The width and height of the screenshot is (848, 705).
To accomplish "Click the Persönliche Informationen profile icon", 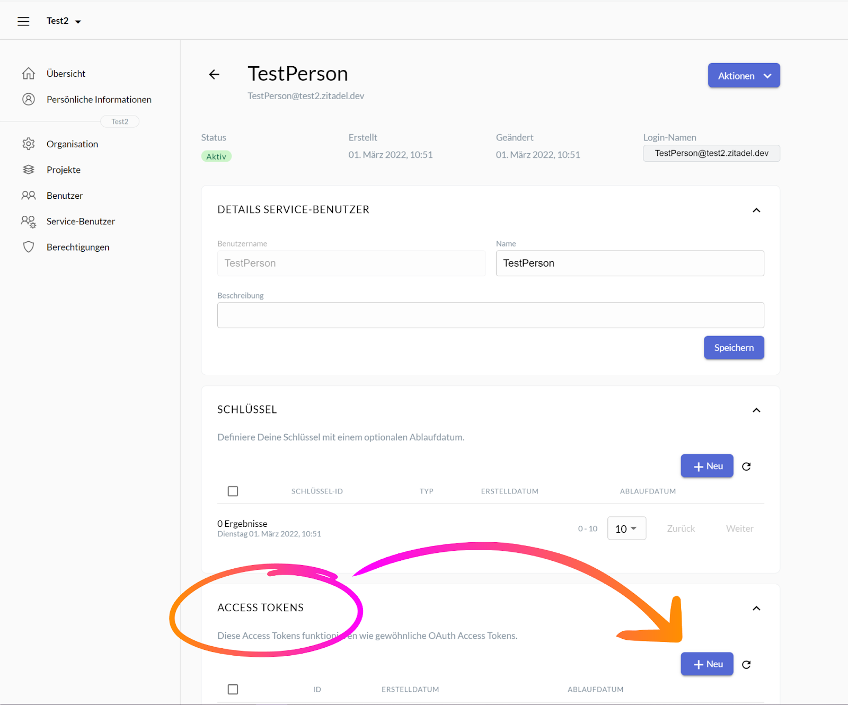I will click(29, 99).
